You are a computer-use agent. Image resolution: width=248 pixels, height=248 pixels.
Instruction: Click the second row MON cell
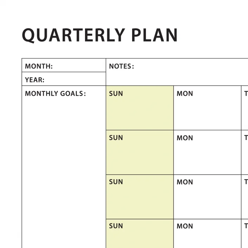[207, 154]
